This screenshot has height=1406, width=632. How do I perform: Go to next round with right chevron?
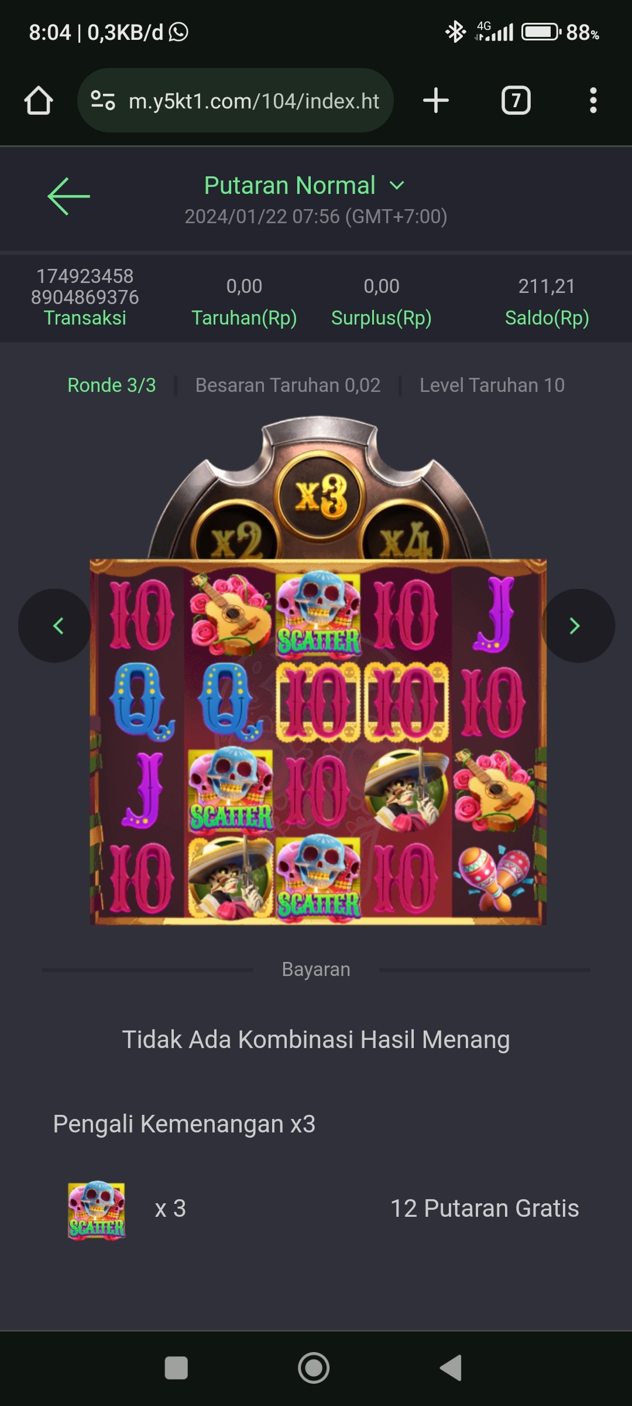pyautogui.click(x=578, y=626)
